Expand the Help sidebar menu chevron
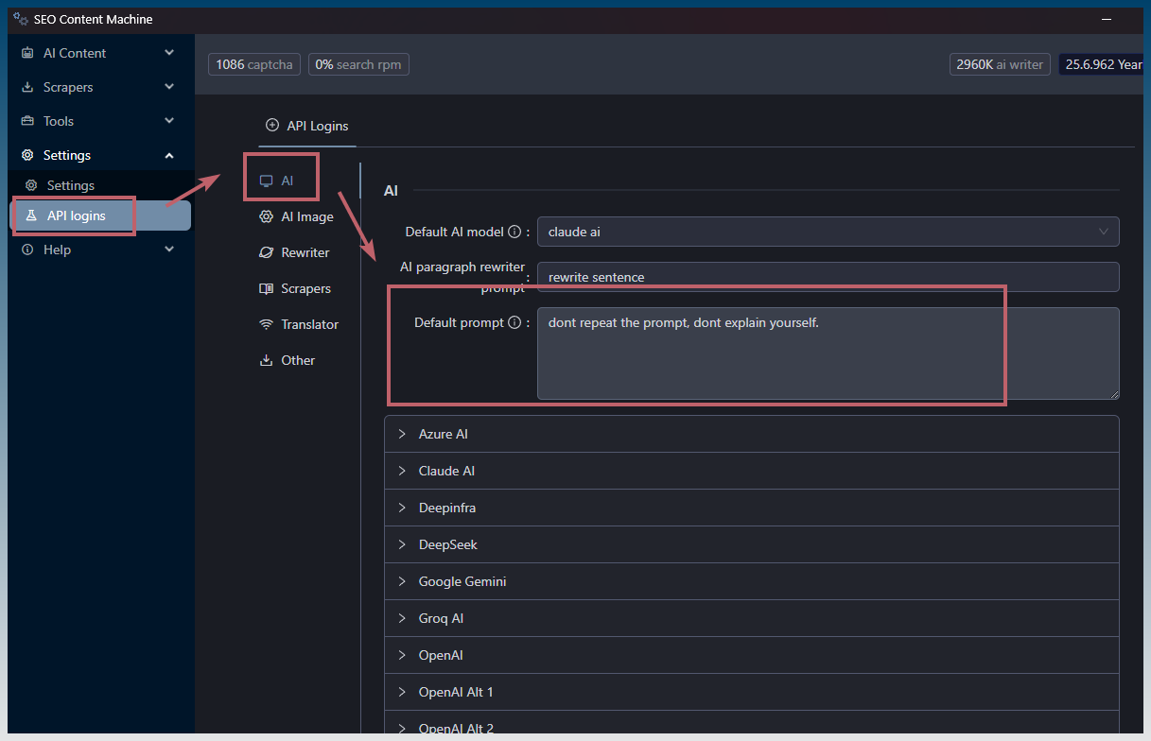Screen dimensions: 1151x741 pos(169,250)
